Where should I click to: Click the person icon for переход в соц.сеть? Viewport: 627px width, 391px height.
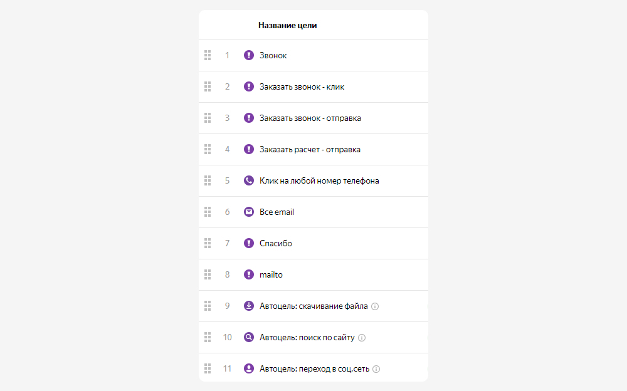coord(249,368)
